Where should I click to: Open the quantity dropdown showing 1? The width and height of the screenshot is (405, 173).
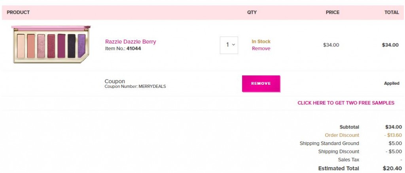click(229, 45)
